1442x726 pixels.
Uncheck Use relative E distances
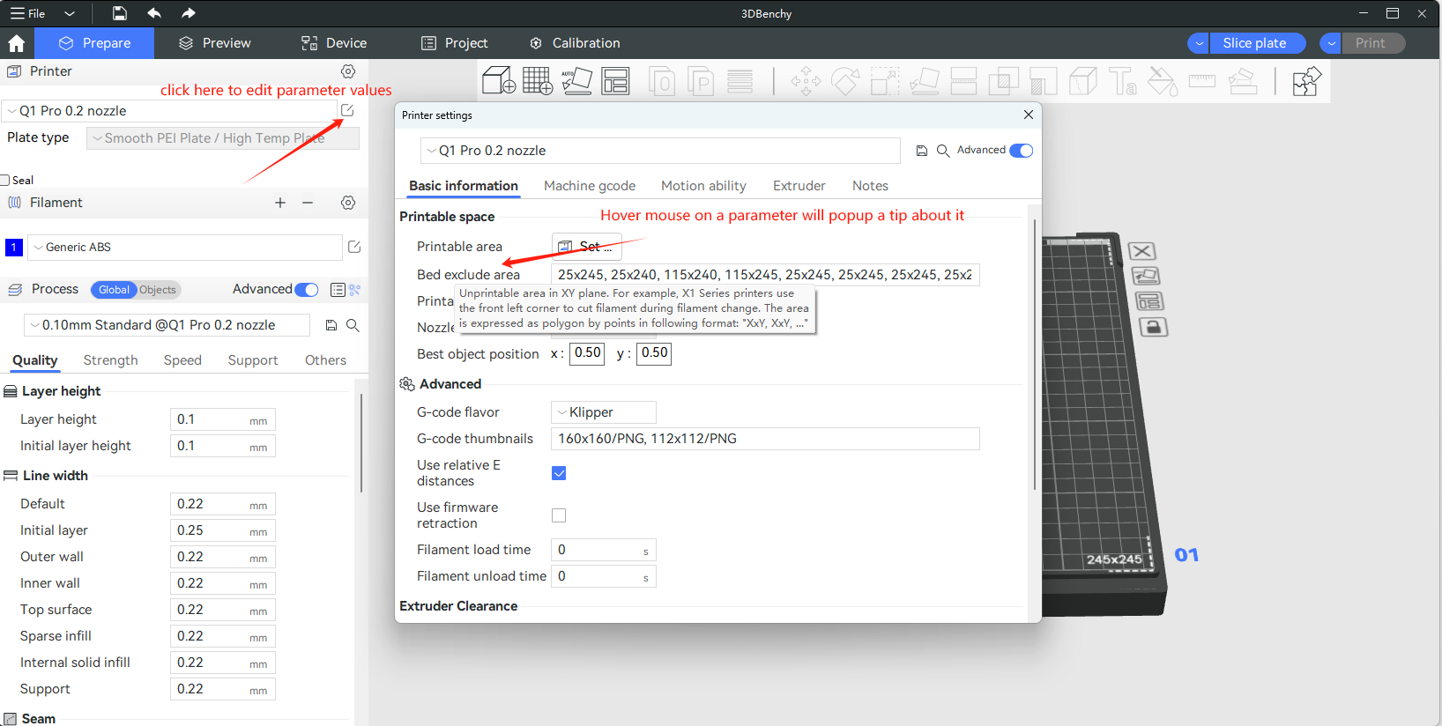coord(559,473)
